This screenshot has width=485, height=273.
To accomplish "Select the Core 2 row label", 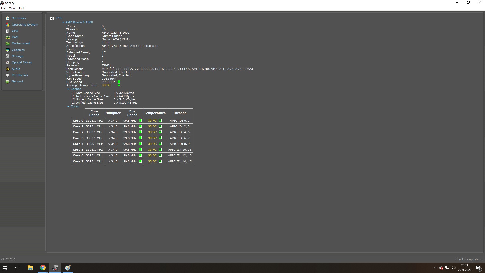I will [78, 132].
